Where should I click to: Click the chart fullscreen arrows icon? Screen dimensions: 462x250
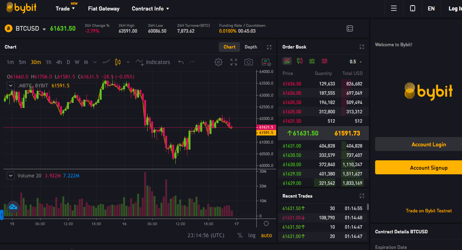pos(234,62)
